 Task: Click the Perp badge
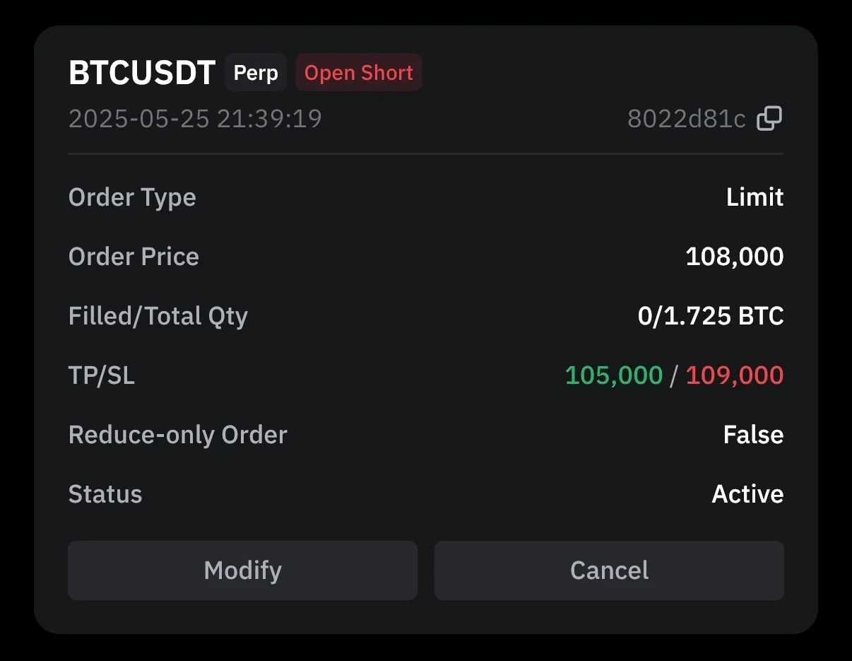pos(256,73)
